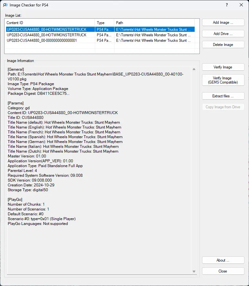Click the Delete Image button

[x=223, y=44]
